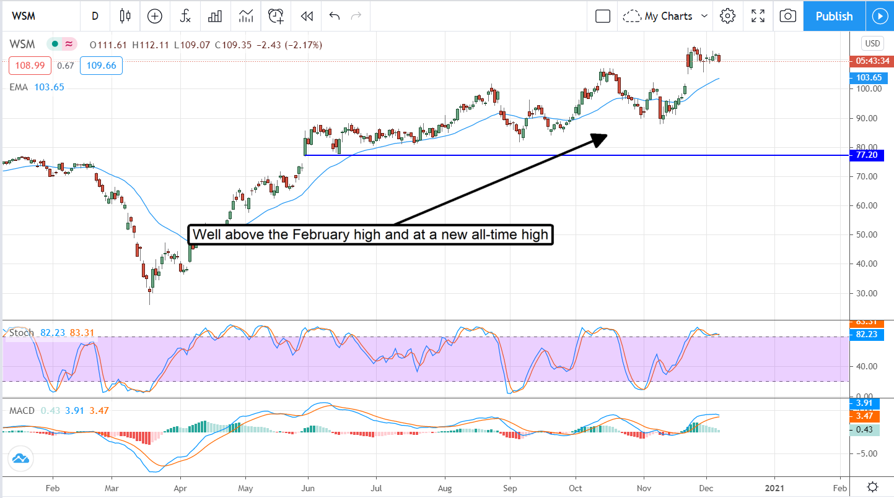
Task: Open the candlestick chart style selector
Action: [125, 16]
